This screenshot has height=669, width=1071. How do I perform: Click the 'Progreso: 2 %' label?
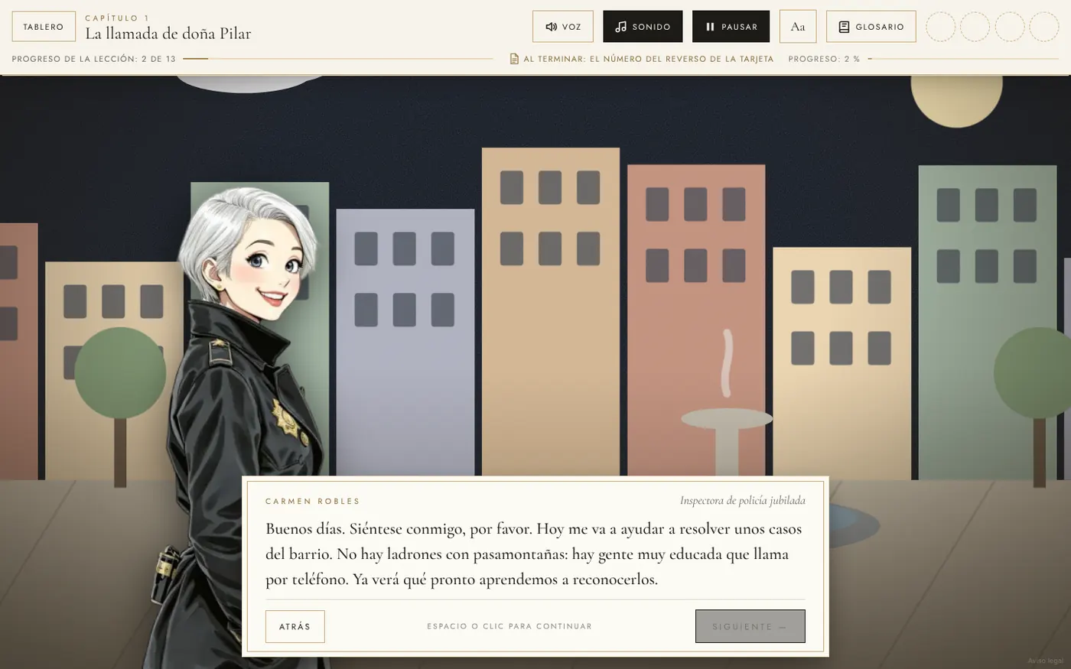824,59
